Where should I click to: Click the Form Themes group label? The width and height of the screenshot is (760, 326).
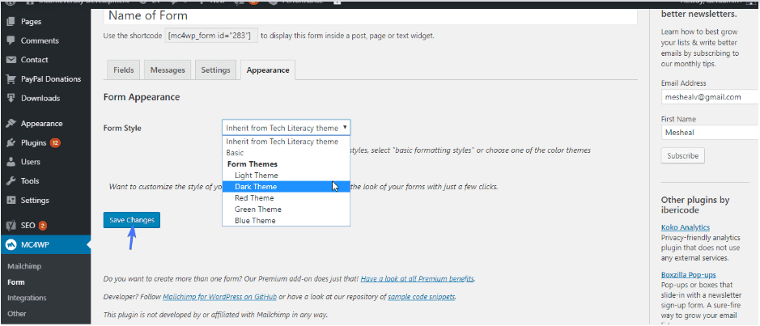252,164
